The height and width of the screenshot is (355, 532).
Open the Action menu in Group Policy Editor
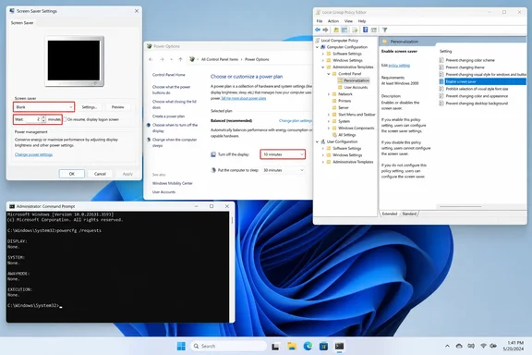point(333,21)
